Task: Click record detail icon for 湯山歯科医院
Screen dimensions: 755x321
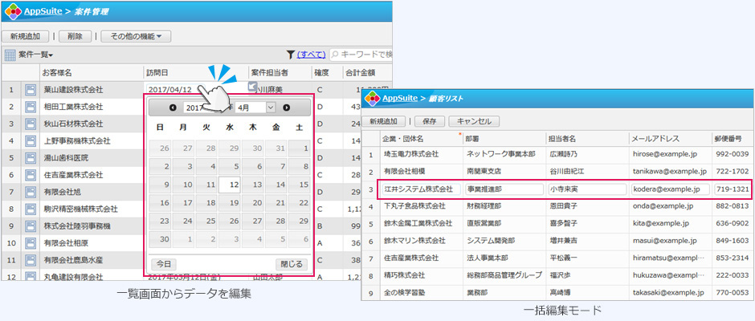Action: tap(31, 157)
